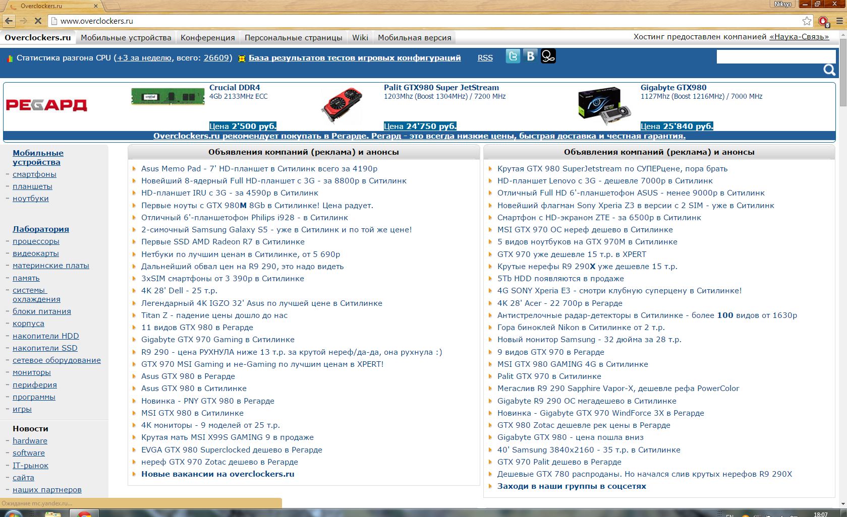Click the Overclockers.ru рекомендует покупать в Регарде banner
This screenshot has width=847, height=517.
pos(419,136)
